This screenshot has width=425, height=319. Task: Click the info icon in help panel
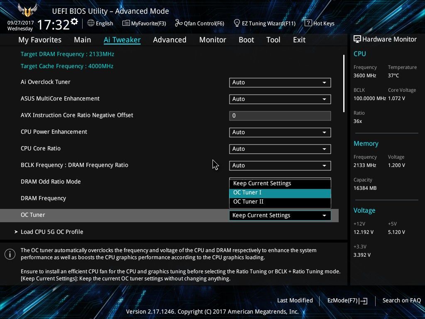click(x=10, y=254)
